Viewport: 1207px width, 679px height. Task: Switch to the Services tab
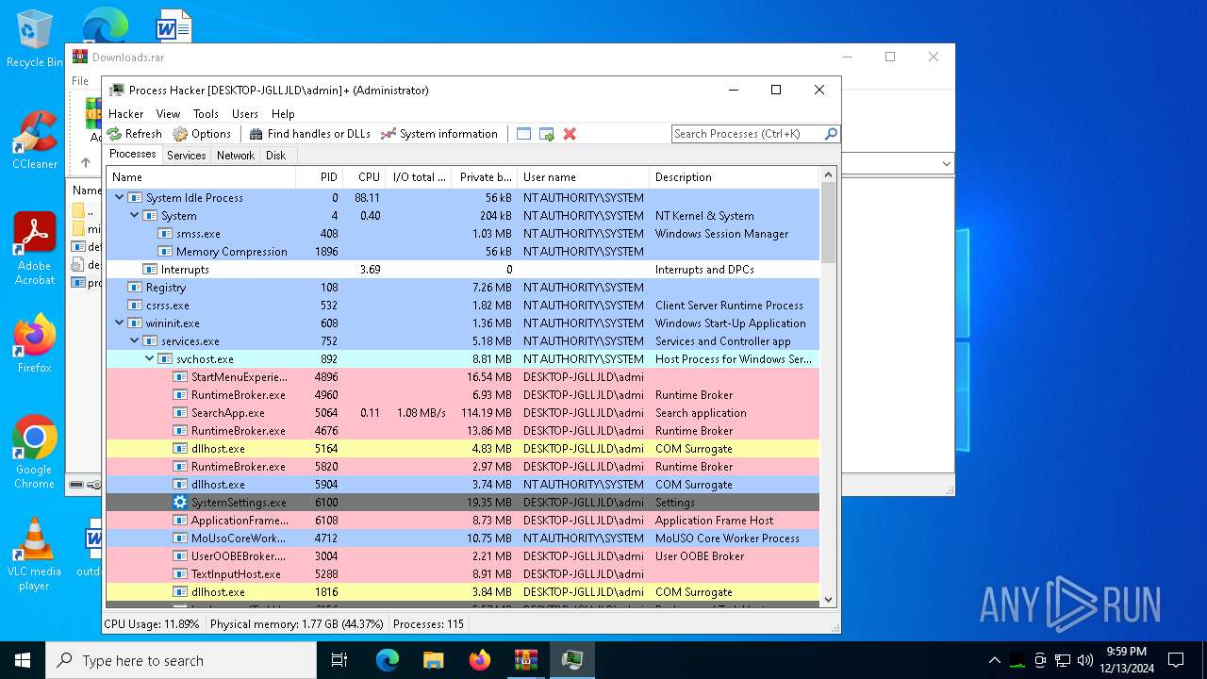[187, 156]
